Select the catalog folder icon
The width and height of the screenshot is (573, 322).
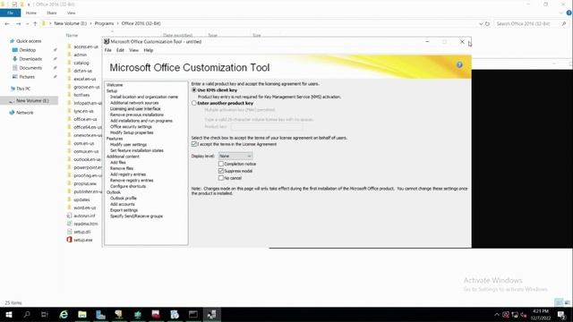[x=69, y=63]
